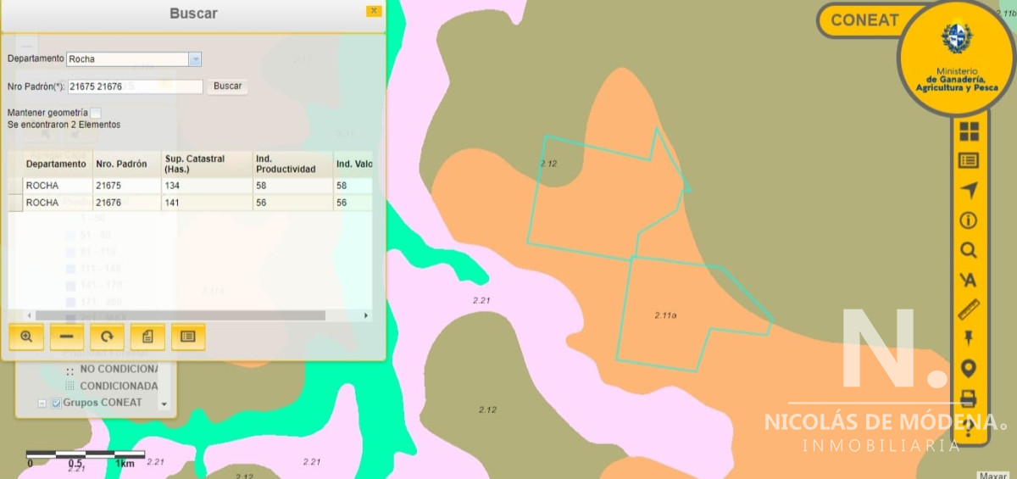
Task: Select the location pin tool
Action: click(968, 369)
